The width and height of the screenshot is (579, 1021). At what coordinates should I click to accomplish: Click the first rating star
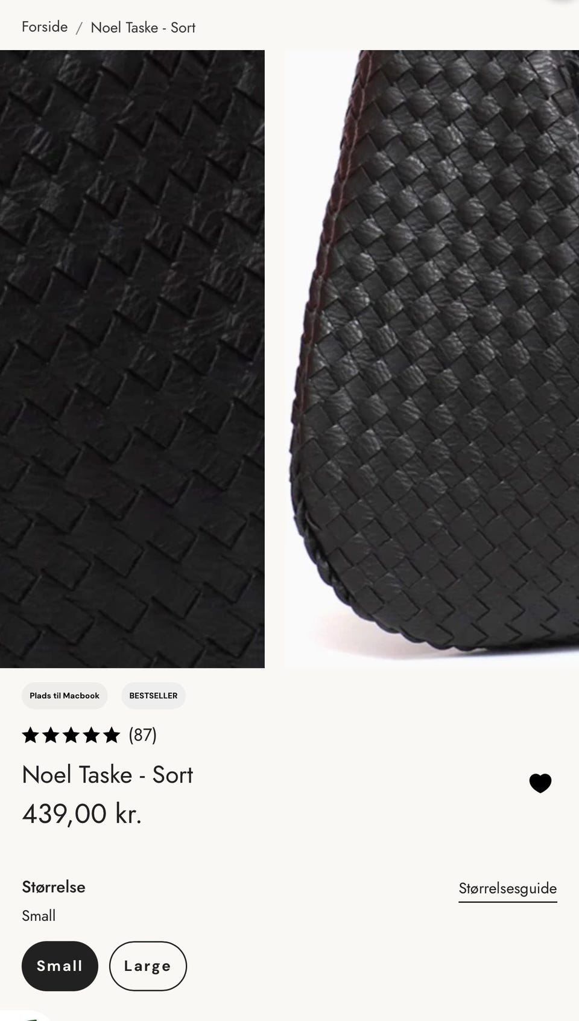[x=30, y=735]
